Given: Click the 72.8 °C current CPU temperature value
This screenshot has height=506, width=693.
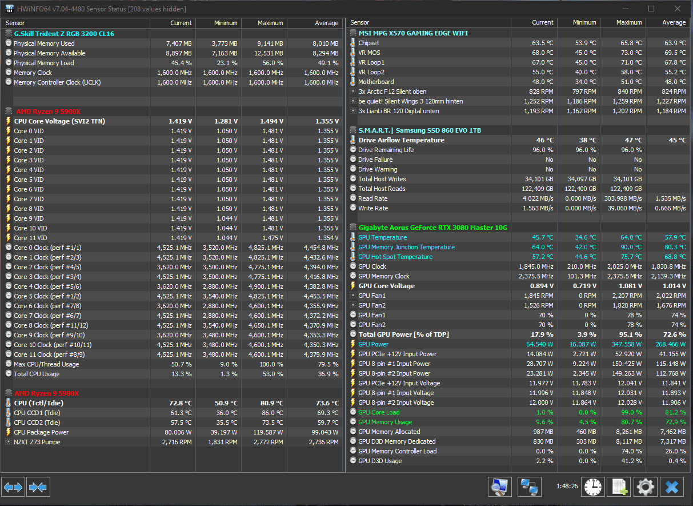Looking at the screenshot, I should (x=180, y=403).
